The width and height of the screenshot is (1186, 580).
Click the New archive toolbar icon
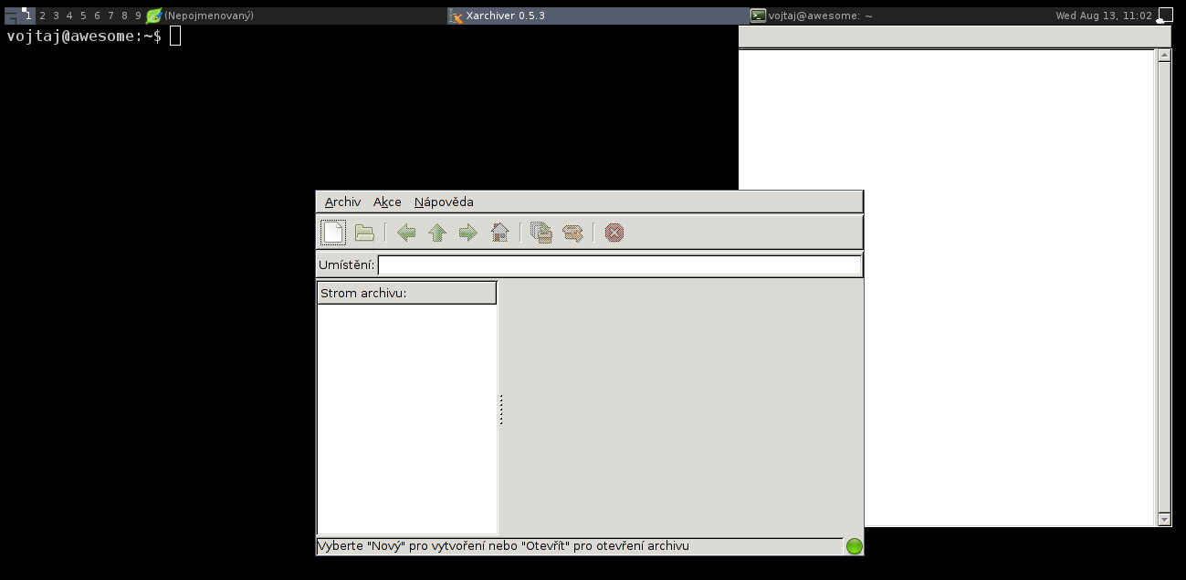[x=333, y=233]
